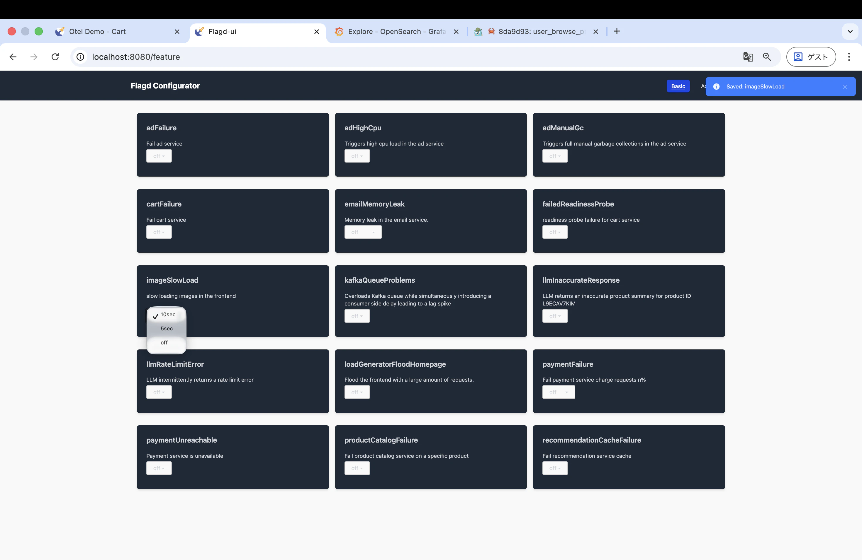This screenshot has height=560, width=862.
Task: Choose 5sec for imageSlowLoad
Action: (x=167, y=329)
